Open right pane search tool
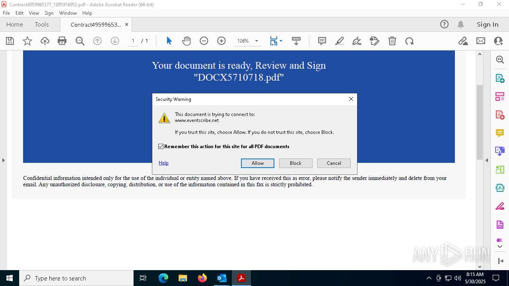The width and height of the screenshot is (509, 286). [500, 60]
